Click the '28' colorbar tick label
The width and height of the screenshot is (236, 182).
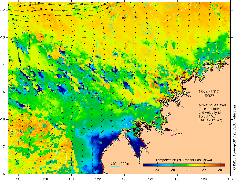point(220,170)
